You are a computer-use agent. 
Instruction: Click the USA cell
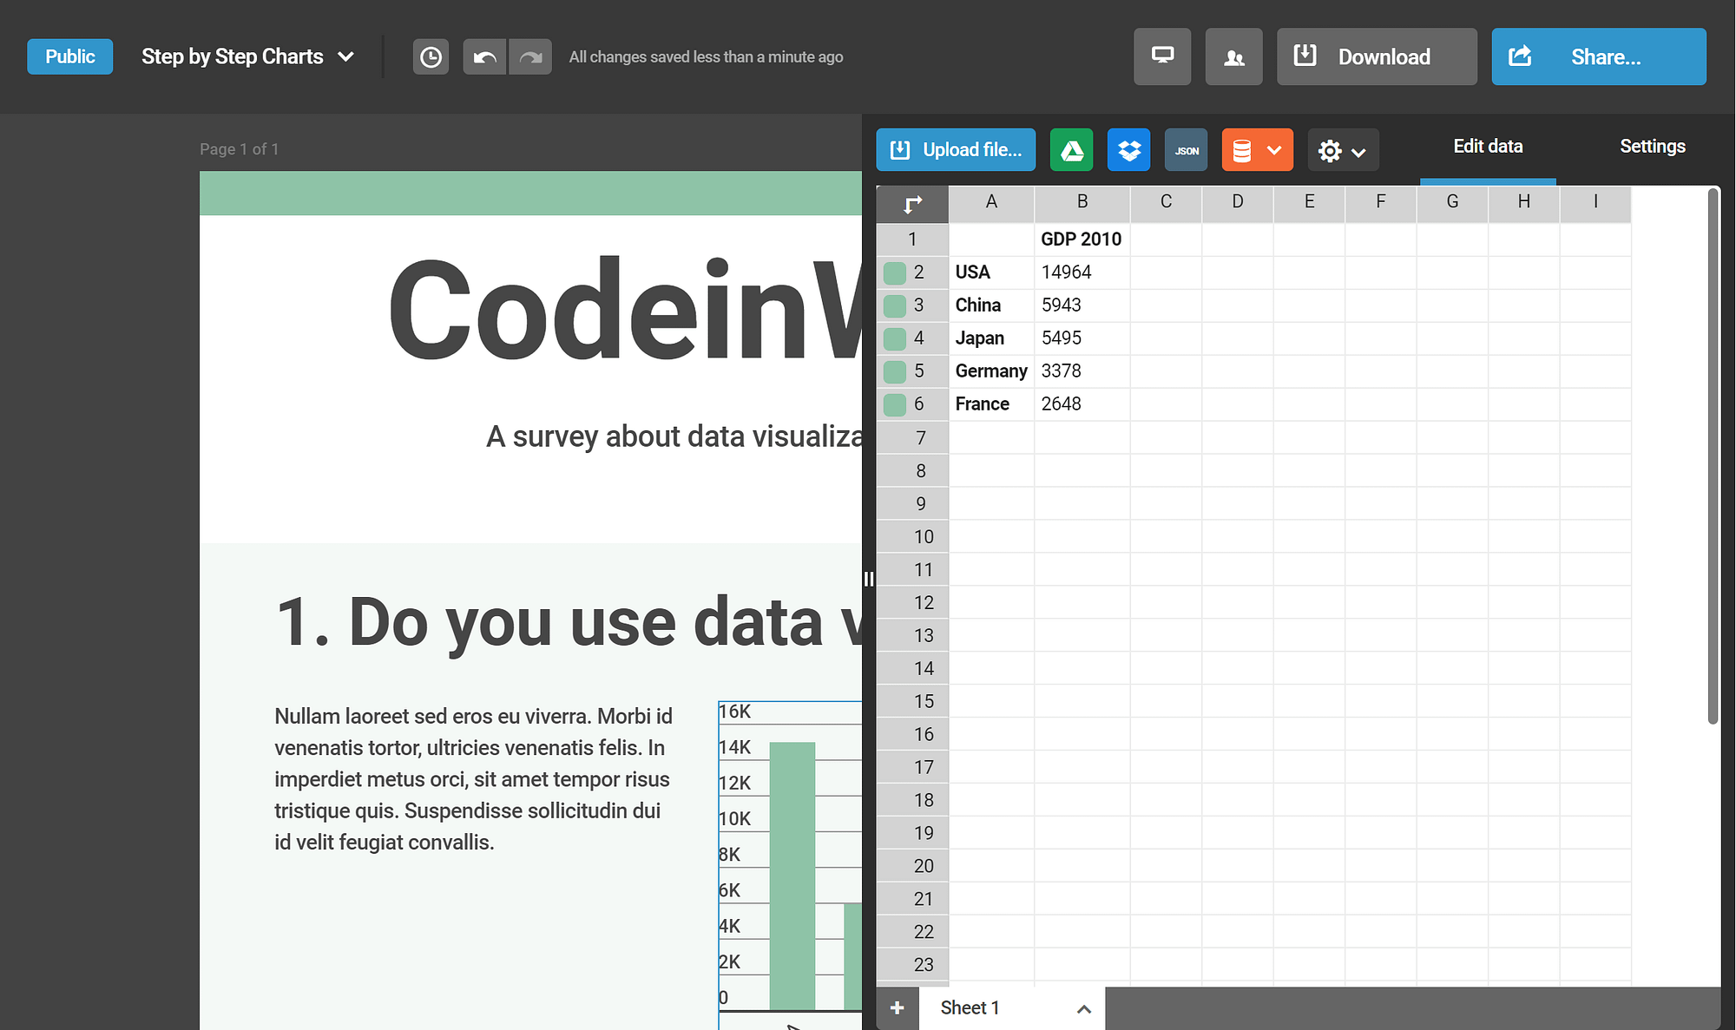pos(991,272)
